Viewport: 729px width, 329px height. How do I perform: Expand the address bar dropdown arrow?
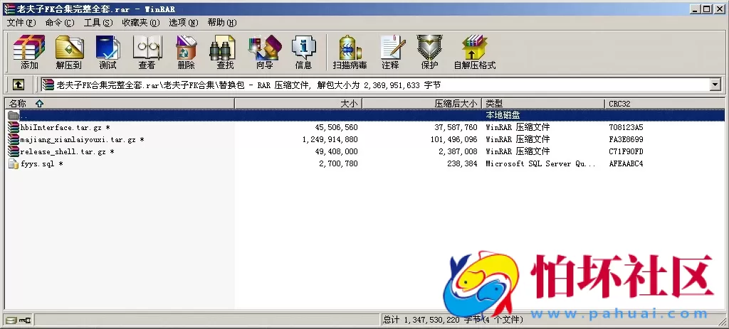point(715,85)
